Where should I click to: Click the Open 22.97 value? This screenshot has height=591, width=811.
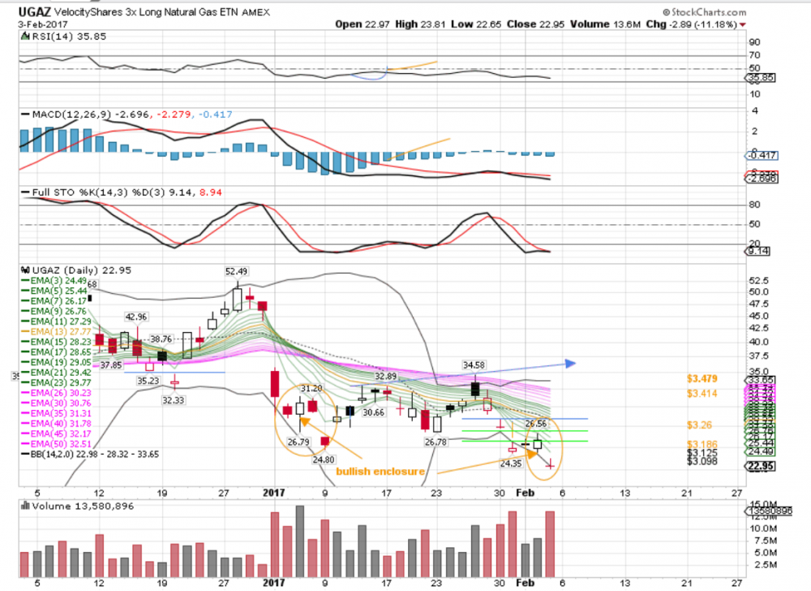pyautogui.click(x=362, y=24)
